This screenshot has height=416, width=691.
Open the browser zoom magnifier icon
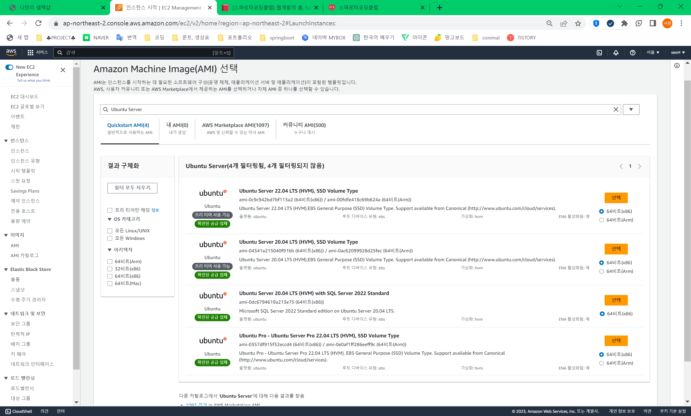(x=549, y=23)
